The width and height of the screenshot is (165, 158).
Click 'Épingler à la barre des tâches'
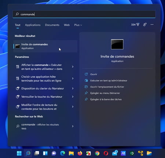coord(106,99)
